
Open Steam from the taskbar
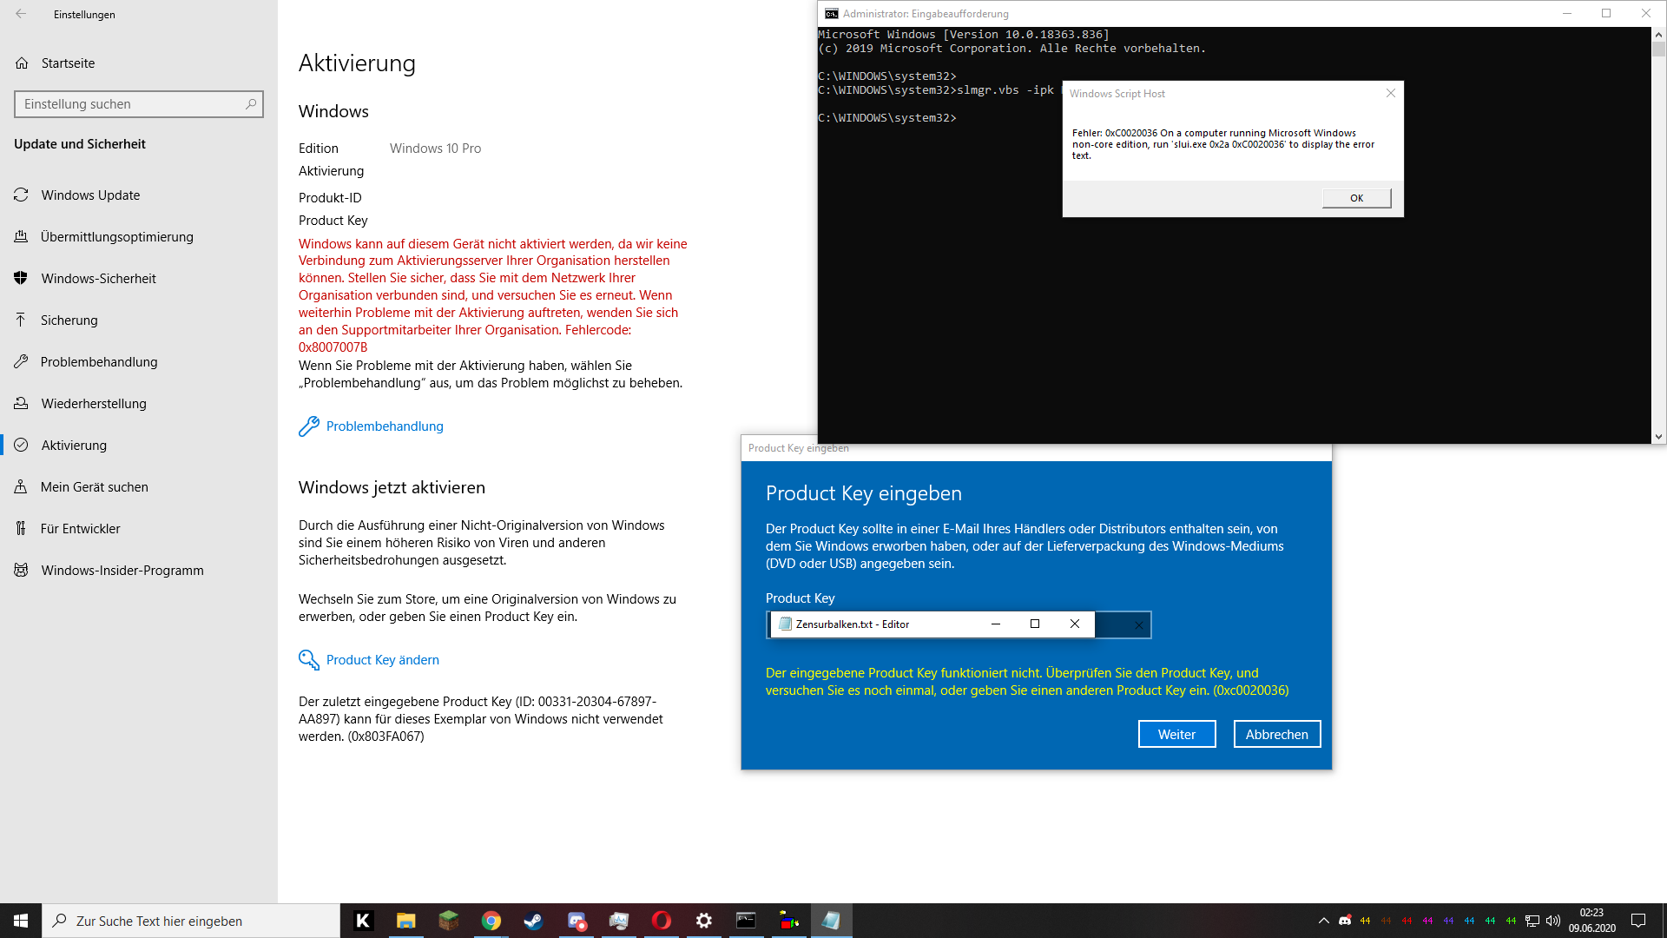pos(533,921)
